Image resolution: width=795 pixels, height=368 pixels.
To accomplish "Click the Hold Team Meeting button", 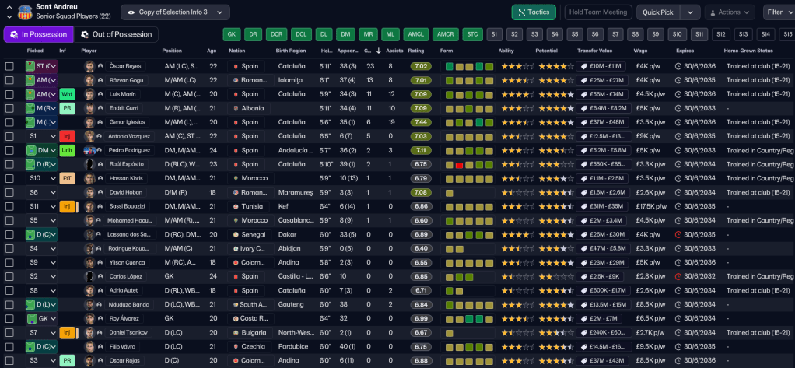I will click(598, 12).
